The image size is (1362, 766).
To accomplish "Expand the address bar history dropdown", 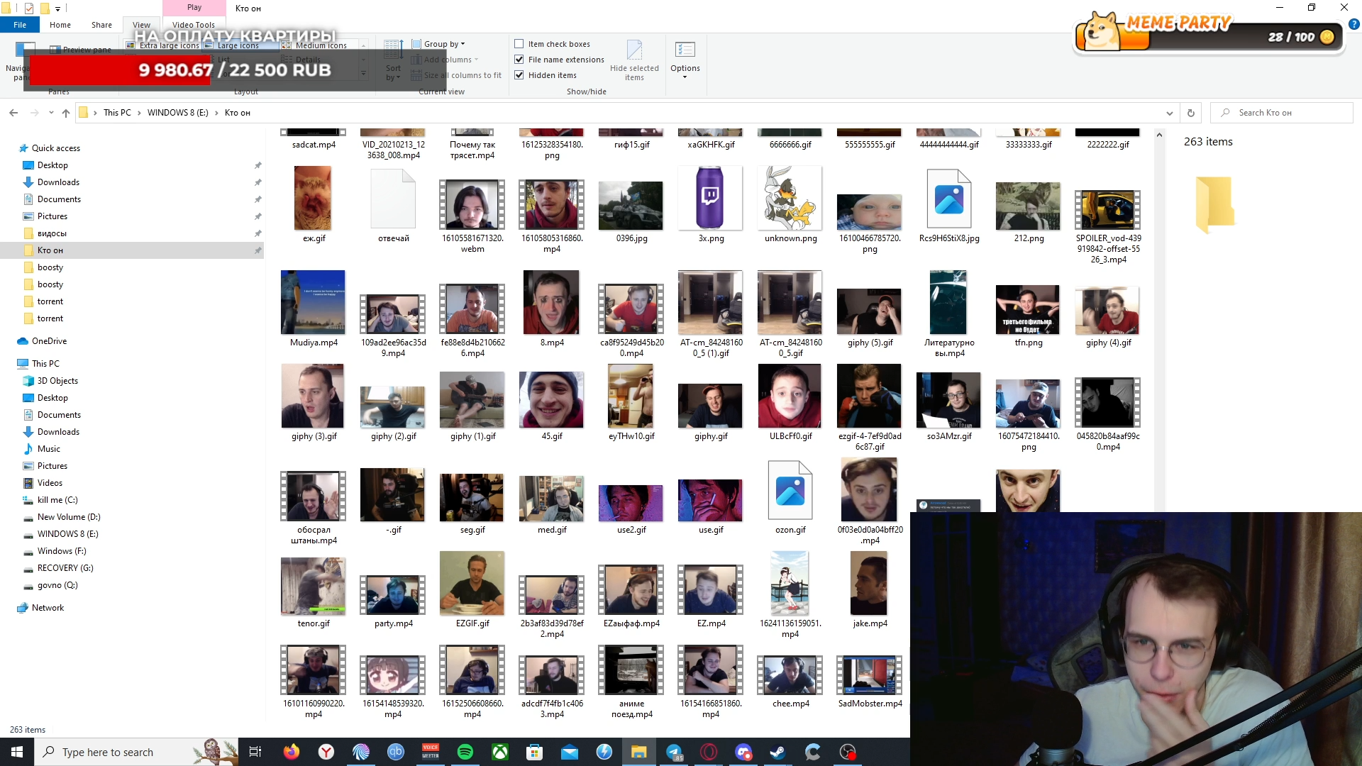I will [1169, 113].
